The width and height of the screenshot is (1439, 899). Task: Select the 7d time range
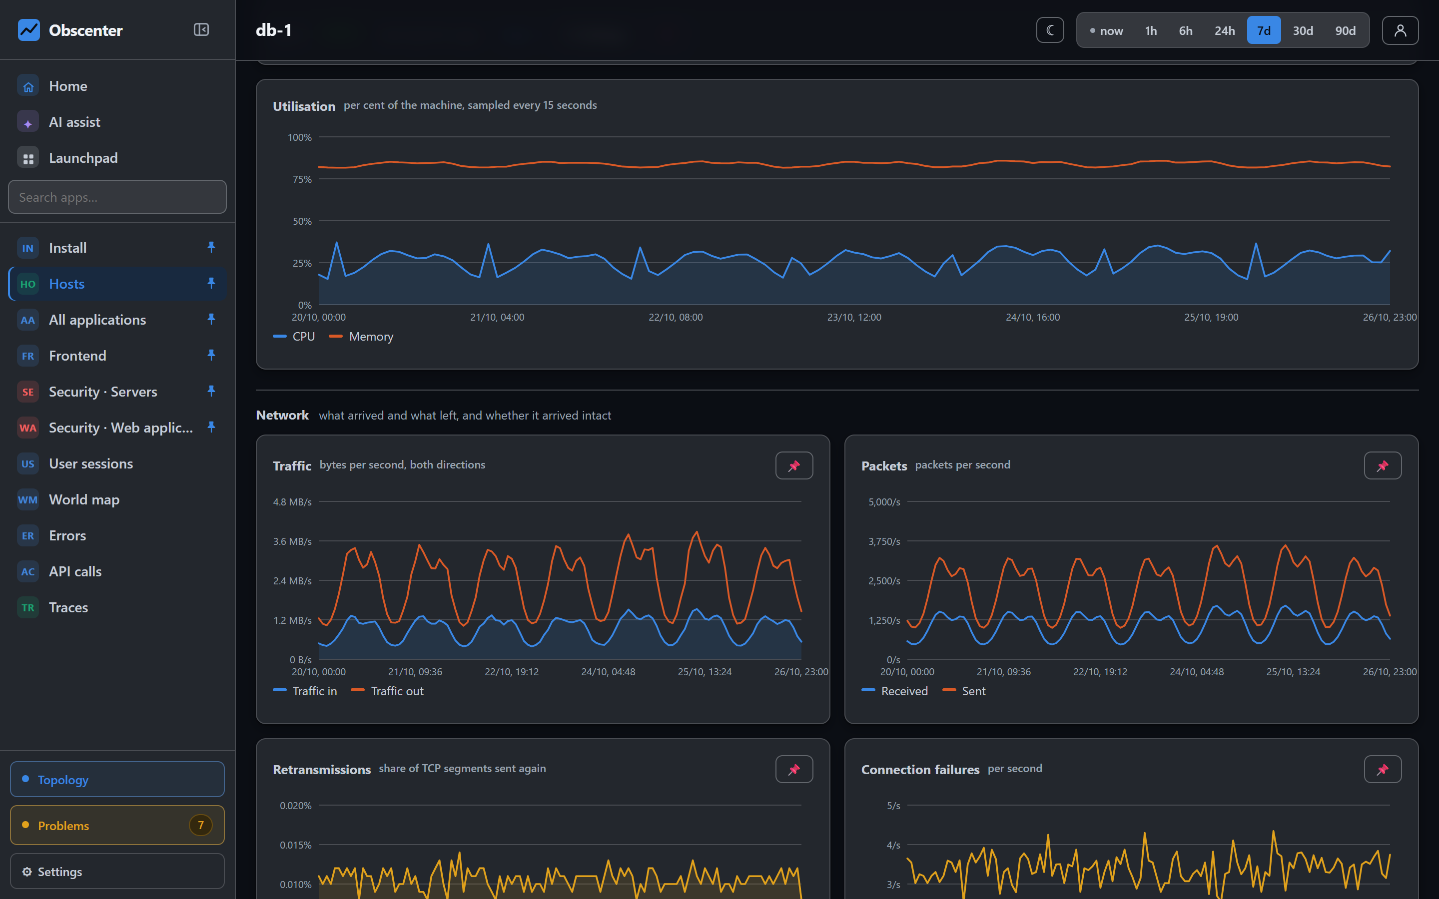pyautogui.click(x=1264, y=30)
